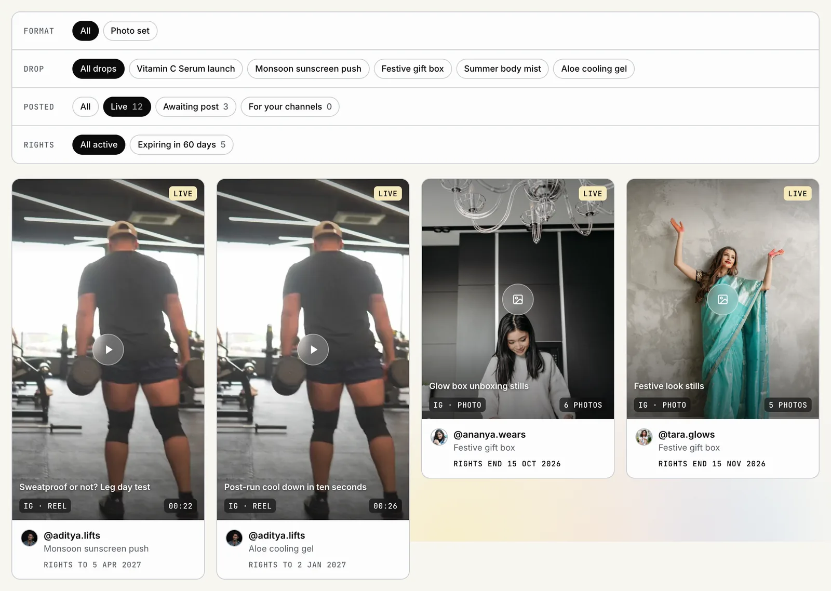The image size is (831, 591).
Task: Select All active rights filter
Action: point(99,144)
